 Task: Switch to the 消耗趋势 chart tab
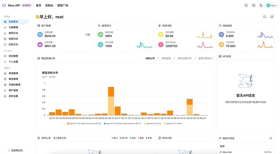[x=166, y=59]
